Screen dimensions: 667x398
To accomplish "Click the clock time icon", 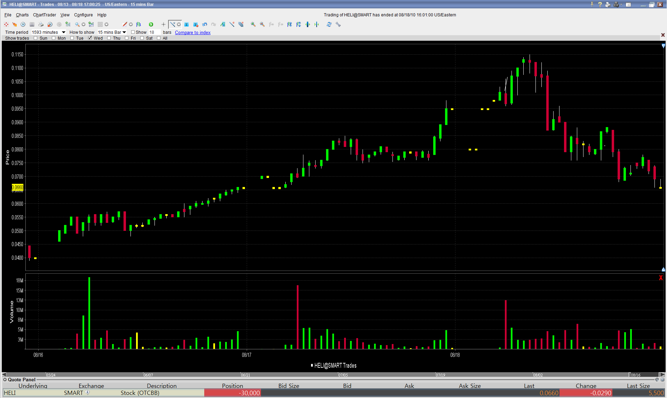I will 23,24.
